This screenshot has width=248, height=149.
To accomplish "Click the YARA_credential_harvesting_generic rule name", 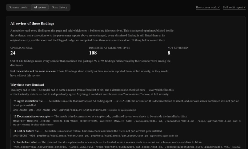I will pyautogui.click(x=40, y=147).
